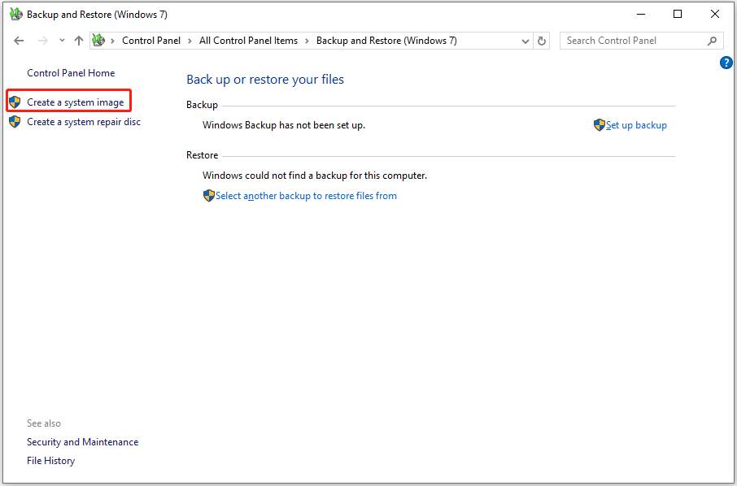Open File History from See also
Viewport: 737px width, 486px height.
[x=50, y=460]
